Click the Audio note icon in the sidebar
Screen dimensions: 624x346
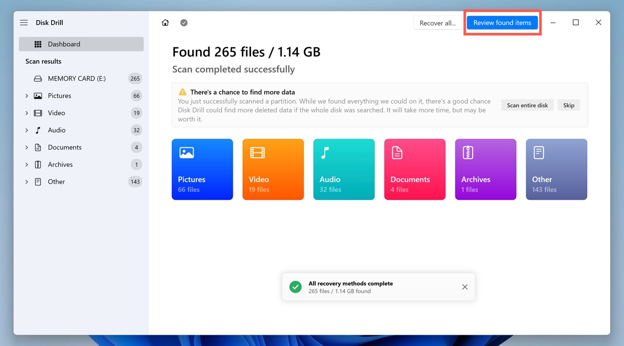click(38, 130)
